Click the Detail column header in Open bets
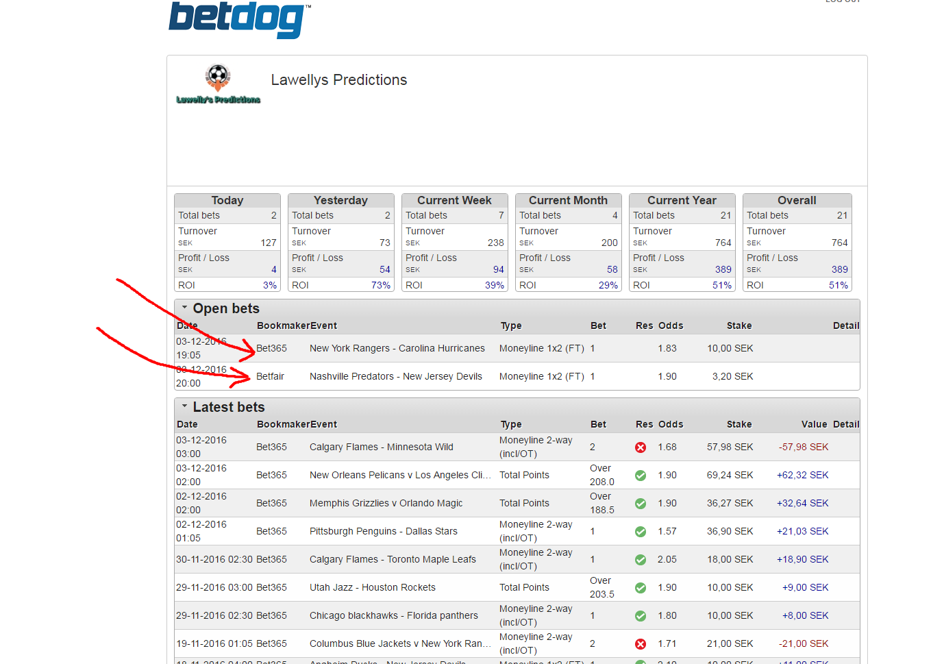The height and width of the screenshot is (664, 931). pos(846,325)
